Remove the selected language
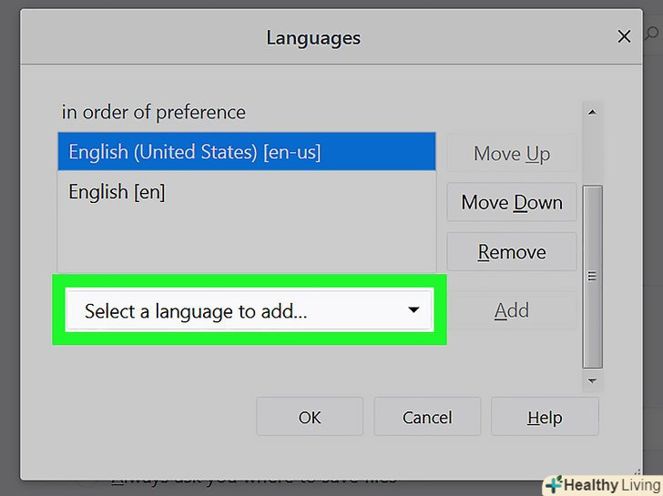The width and height of the screenshot is (663, 496). [511, 252]
